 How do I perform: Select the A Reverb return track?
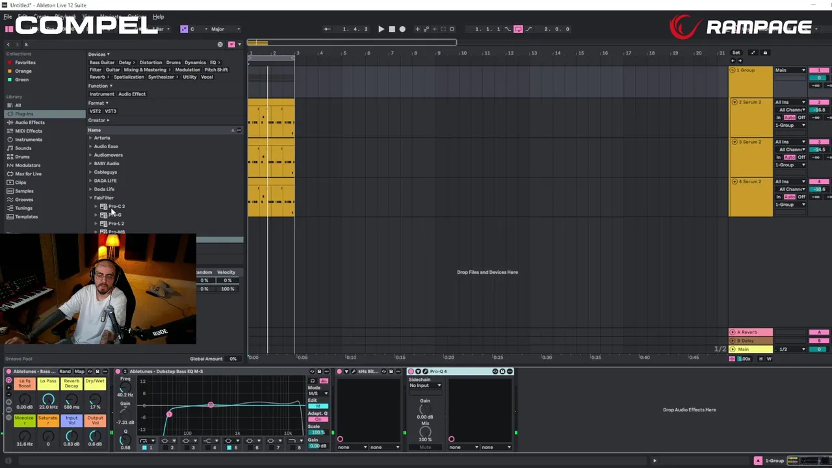751,332
